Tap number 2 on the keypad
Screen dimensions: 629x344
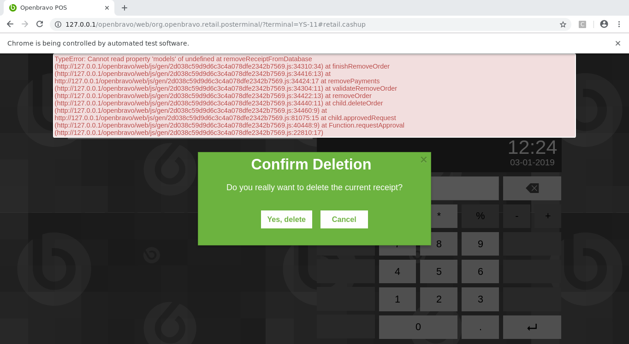(x=439, y=299)
